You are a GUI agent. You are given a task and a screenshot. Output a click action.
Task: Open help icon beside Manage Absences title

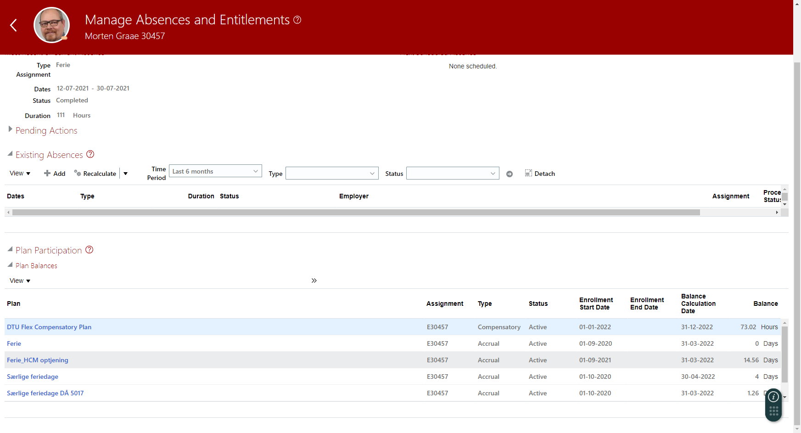coord(297,20)
